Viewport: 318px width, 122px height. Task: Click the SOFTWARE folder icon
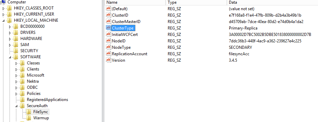tap(16, 57)
